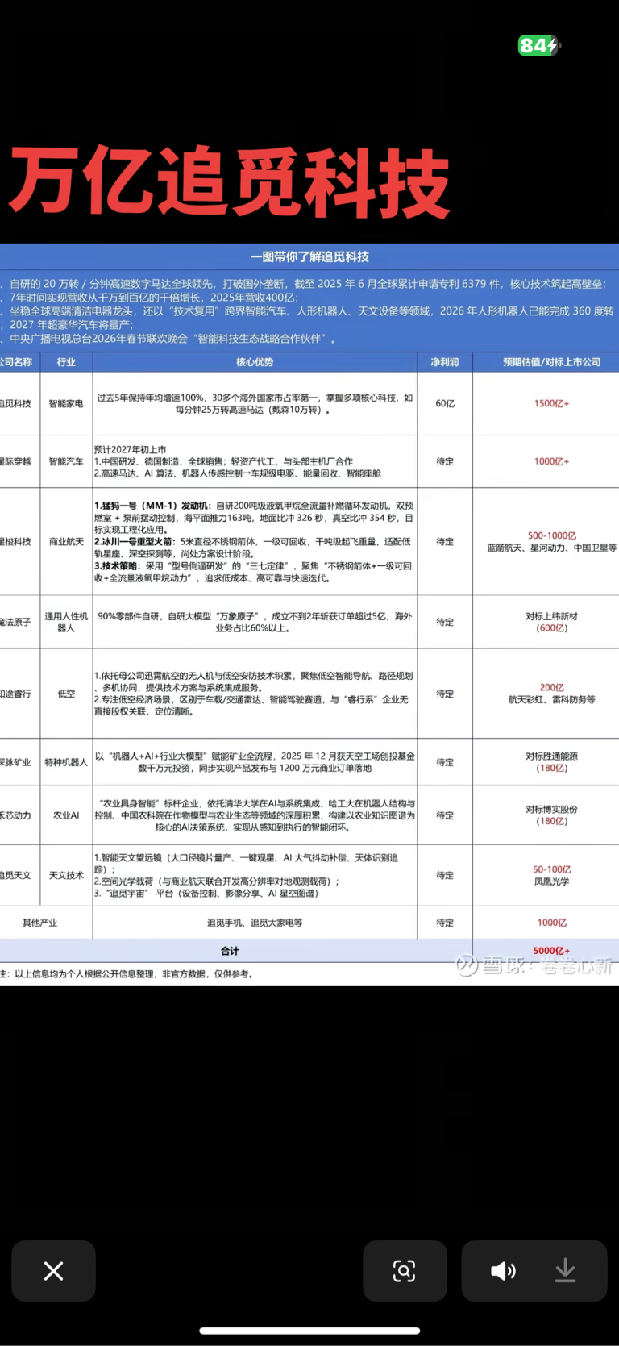Screen dimensions: 619x1346
Task: Select the 预期估值/对标上市公司 column header
Action: pos(552,362)
